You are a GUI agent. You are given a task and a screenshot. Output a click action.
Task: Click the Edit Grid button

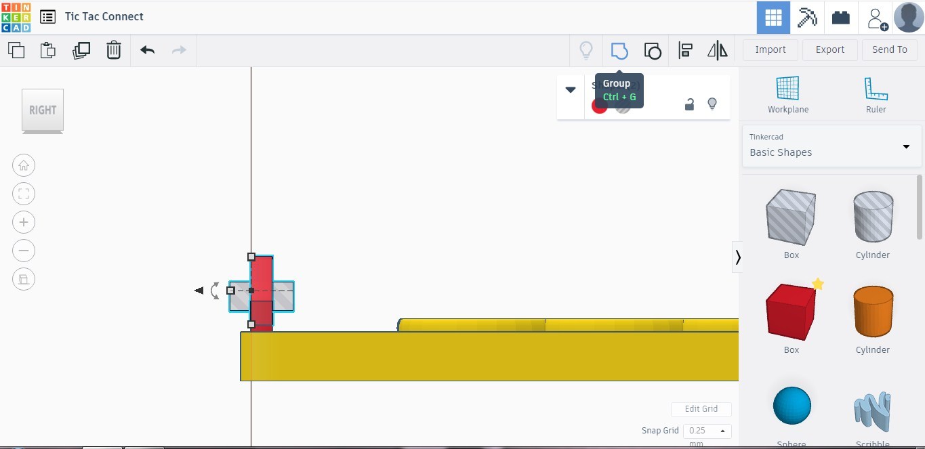pyautogui.click(x=701, y=409)
